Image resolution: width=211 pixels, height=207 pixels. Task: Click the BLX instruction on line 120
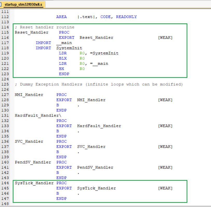tap(63, 58)
